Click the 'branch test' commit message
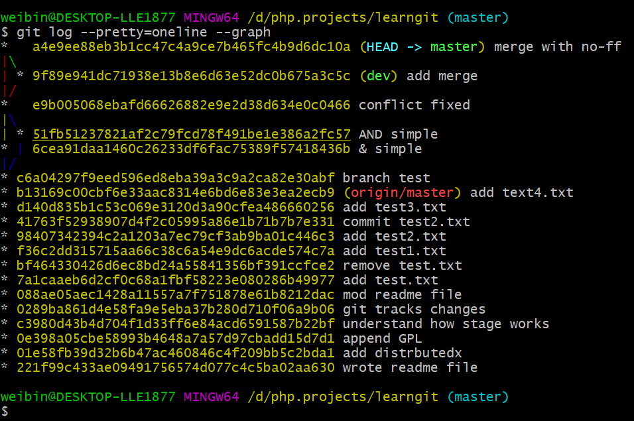 pos(386,178)
